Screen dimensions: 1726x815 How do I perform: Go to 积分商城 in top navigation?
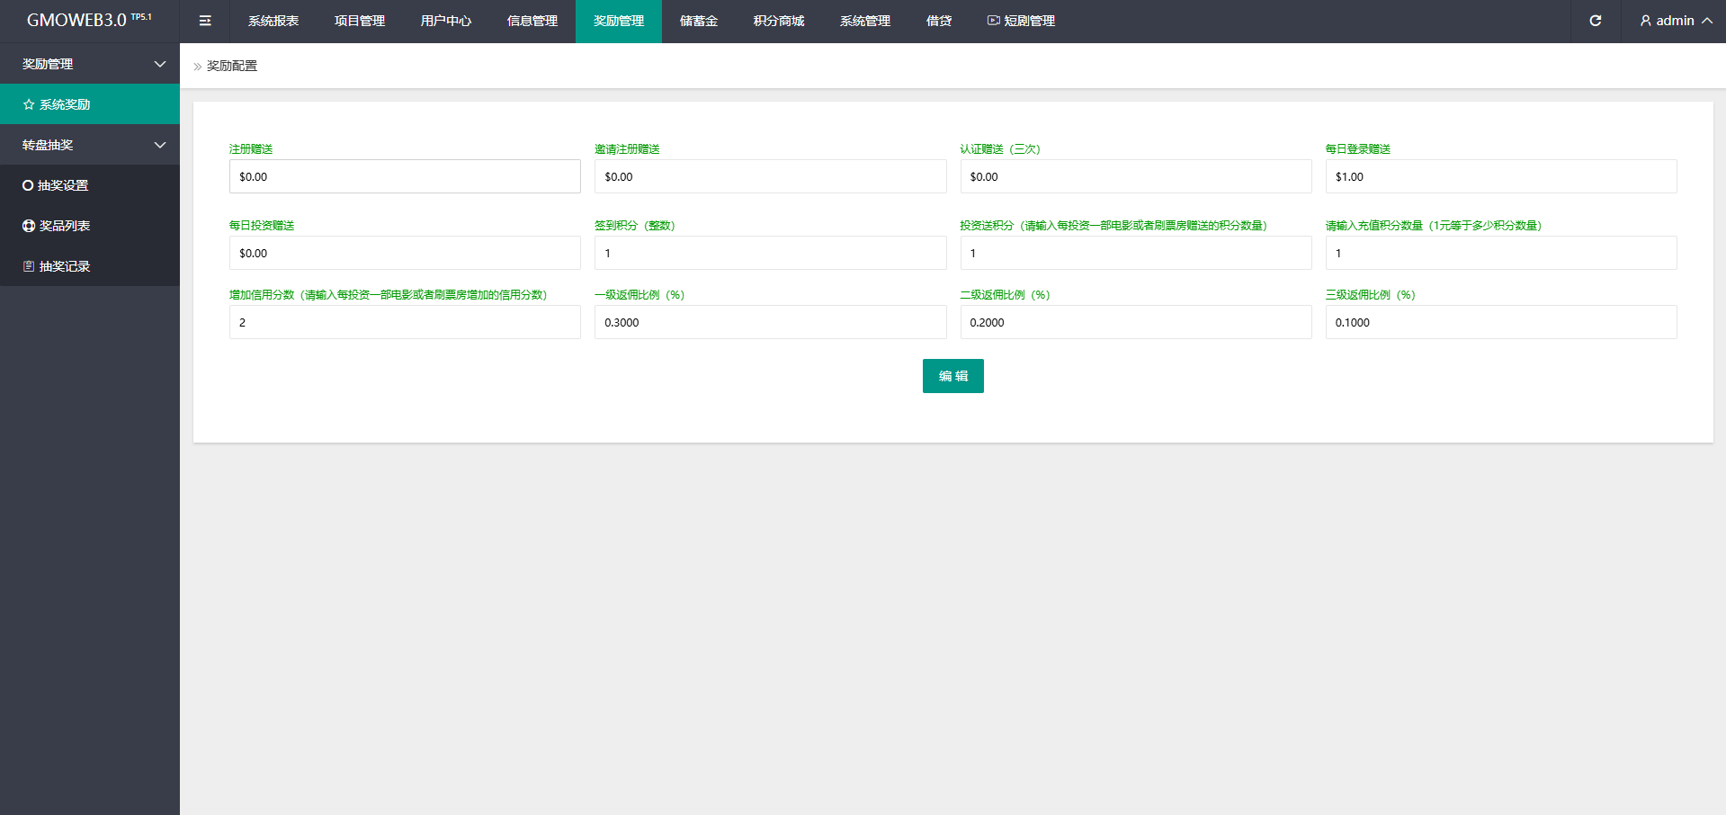point(779,21)
